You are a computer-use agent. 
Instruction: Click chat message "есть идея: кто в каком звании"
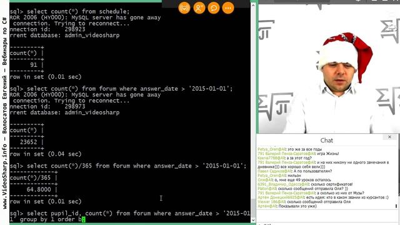point(347,197)
